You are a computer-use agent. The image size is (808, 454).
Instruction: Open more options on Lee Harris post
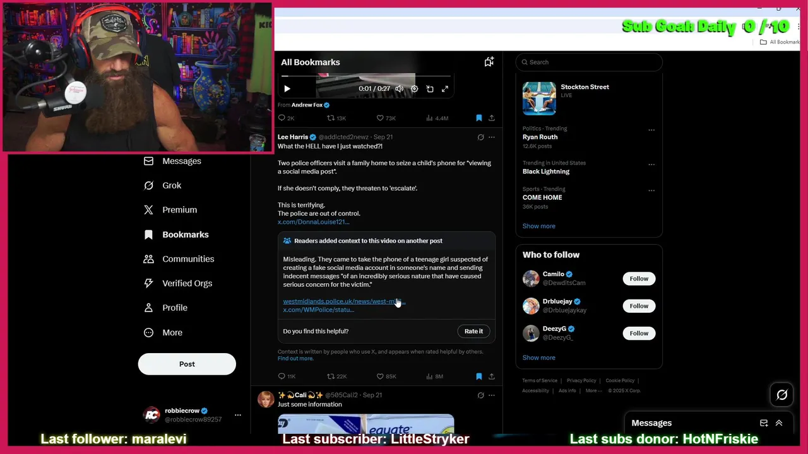(x=492, y=137)
